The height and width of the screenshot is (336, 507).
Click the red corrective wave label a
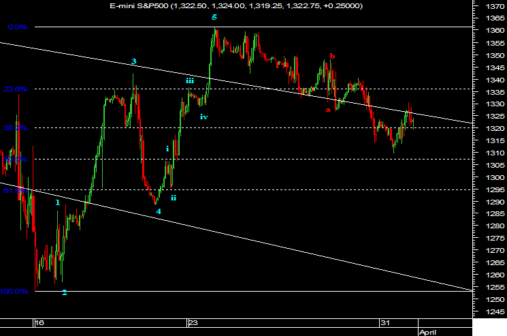(x=328, y=110)
